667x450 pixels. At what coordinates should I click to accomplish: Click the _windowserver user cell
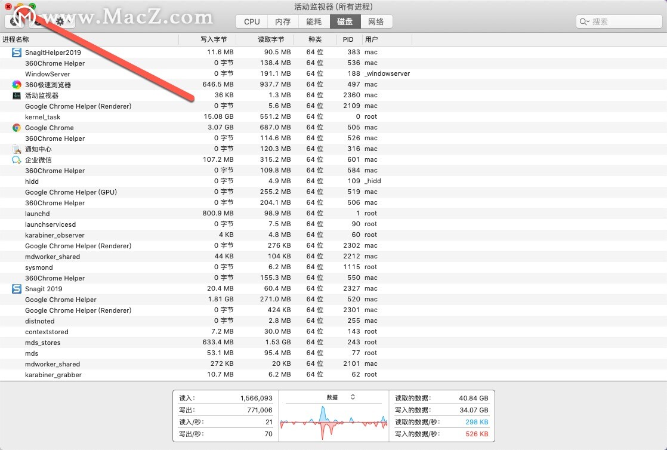[x=387, y=73]
